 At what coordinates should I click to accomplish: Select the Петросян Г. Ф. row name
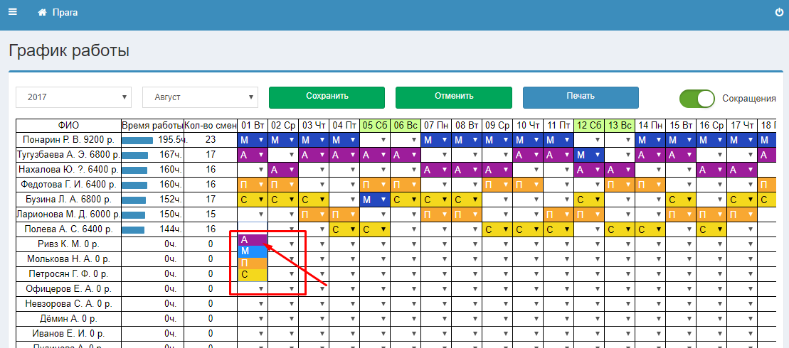68,274
